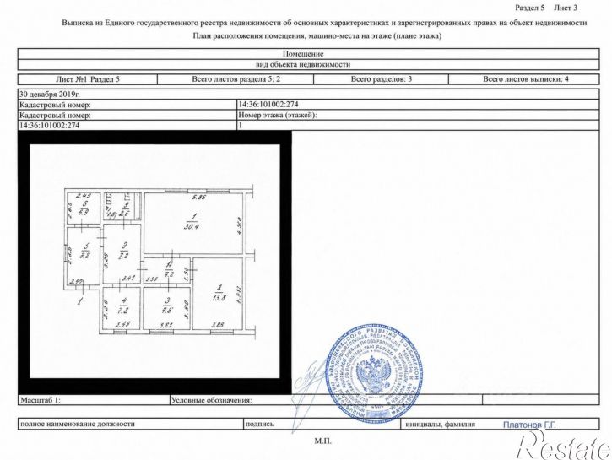Click the floor plan image
The image size is (612, 460).
click(154, 262)
